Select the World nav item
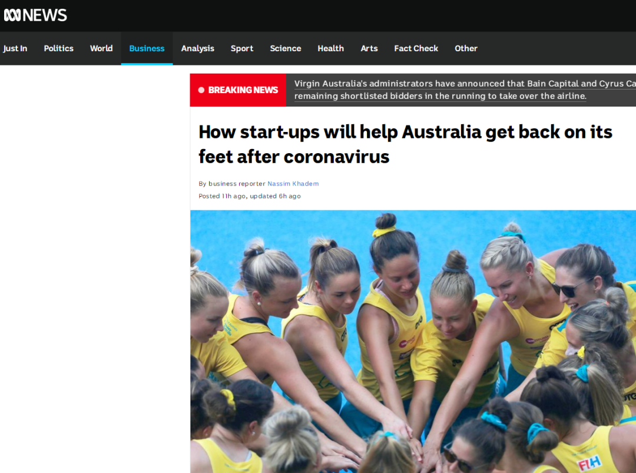 (x=101, y=48)
